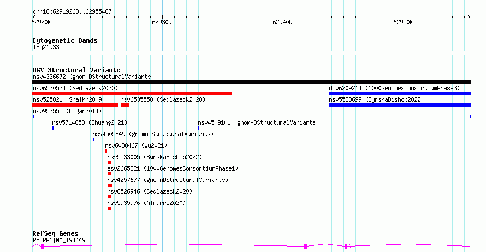Click the nsv953555 thin blue line
The width and height of the screenshot is (486, 252).
point(251,116)
